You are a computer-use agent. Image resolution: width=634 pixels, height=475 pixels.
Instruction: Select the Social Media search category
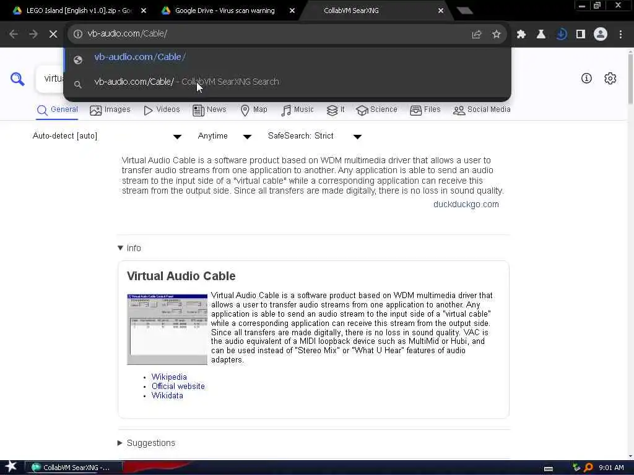tap(482, 110)
